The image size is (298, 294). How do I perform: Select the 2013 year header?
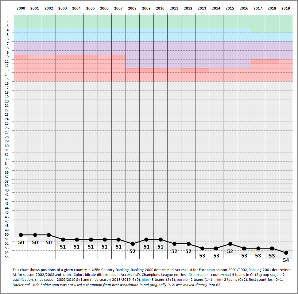(x=202, y=9)
